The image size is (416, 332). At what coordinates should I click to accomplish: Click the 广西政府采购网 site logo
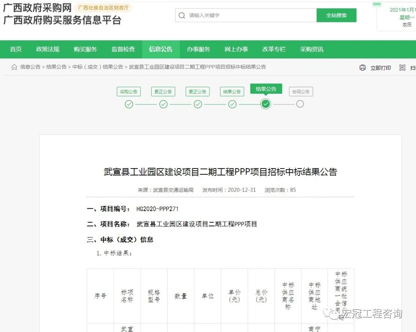(38, 8)
